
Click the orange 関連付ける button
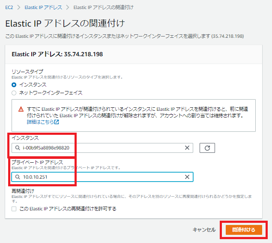click(x=243, y=230)
